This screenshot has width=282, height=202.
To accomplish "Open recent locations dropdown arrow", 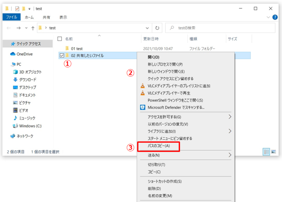I will pyautogui.click(x=26, y=28).
